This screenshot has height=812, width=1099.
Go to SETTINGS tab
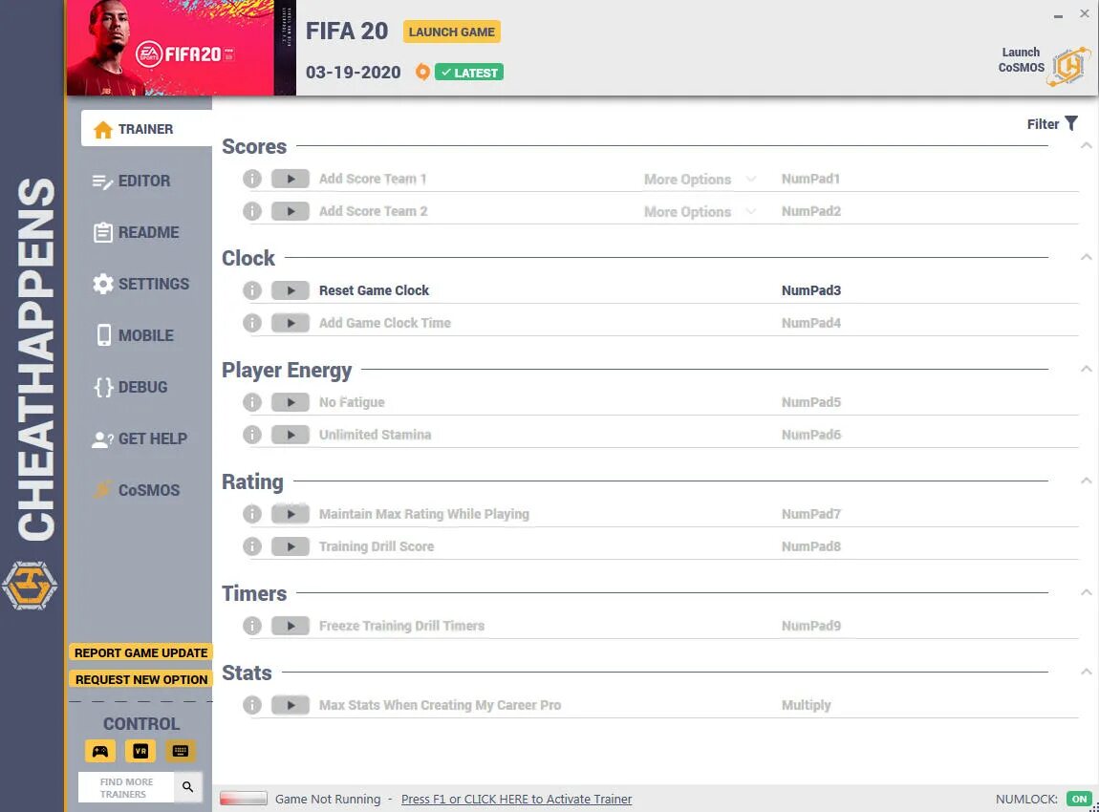point(140,284)
